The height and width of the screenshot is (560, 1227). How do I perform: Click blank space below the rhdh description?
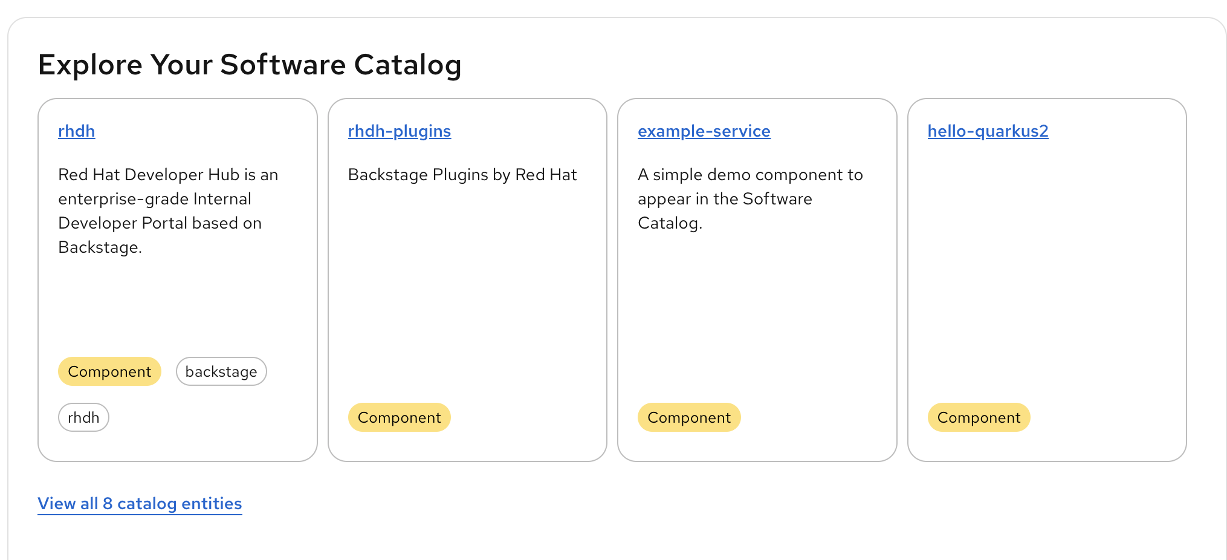pos(177,302)
